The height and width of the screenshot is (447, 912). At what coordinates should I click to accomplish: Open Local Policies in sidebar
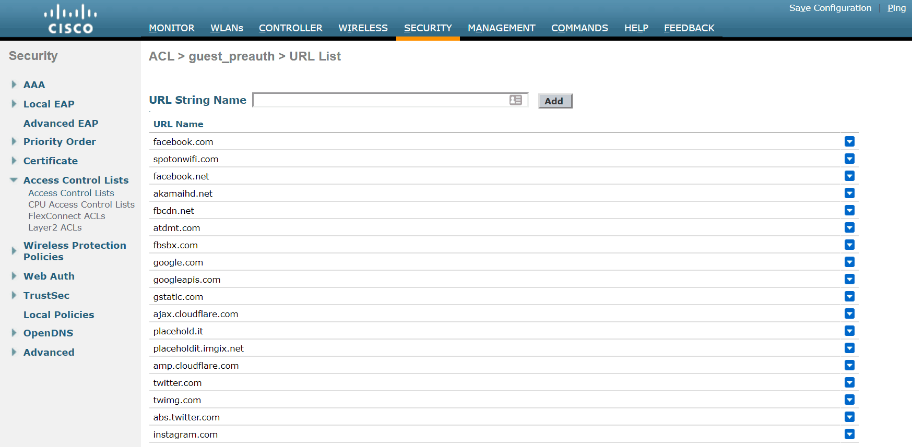pyautogui.click(x=58, y=315)
